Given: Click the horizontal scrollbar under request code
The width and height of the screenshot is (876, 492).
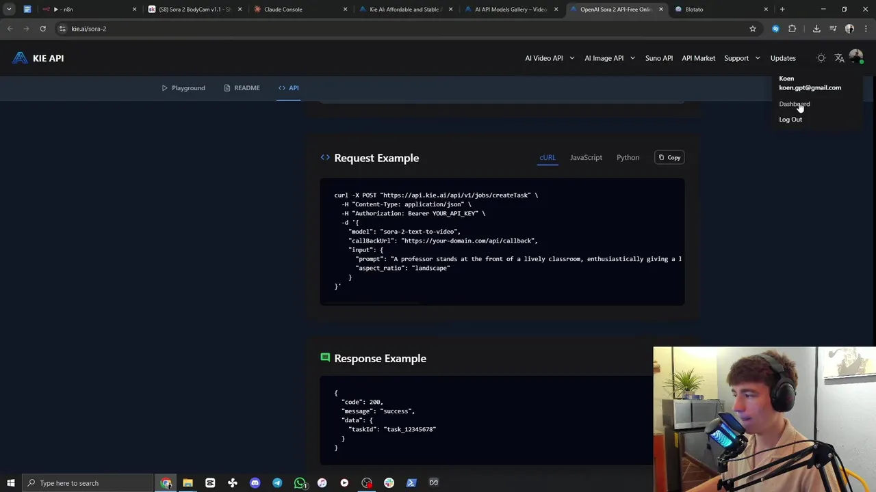Looking at the screenshot, I should (370, 303).
